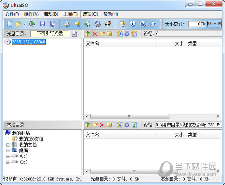Create new folder in image pane toolbar
Image resolution: width=225 pixels, height=185 pixels.
102,34
